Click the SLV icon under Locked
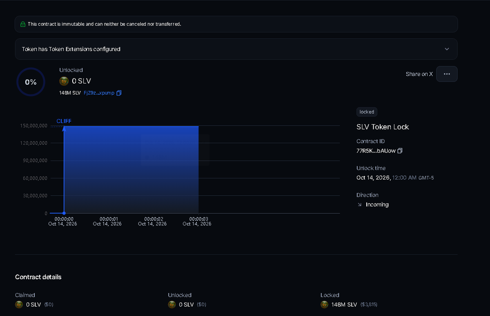This screenshot has width=490, height=316. [324, 305]
